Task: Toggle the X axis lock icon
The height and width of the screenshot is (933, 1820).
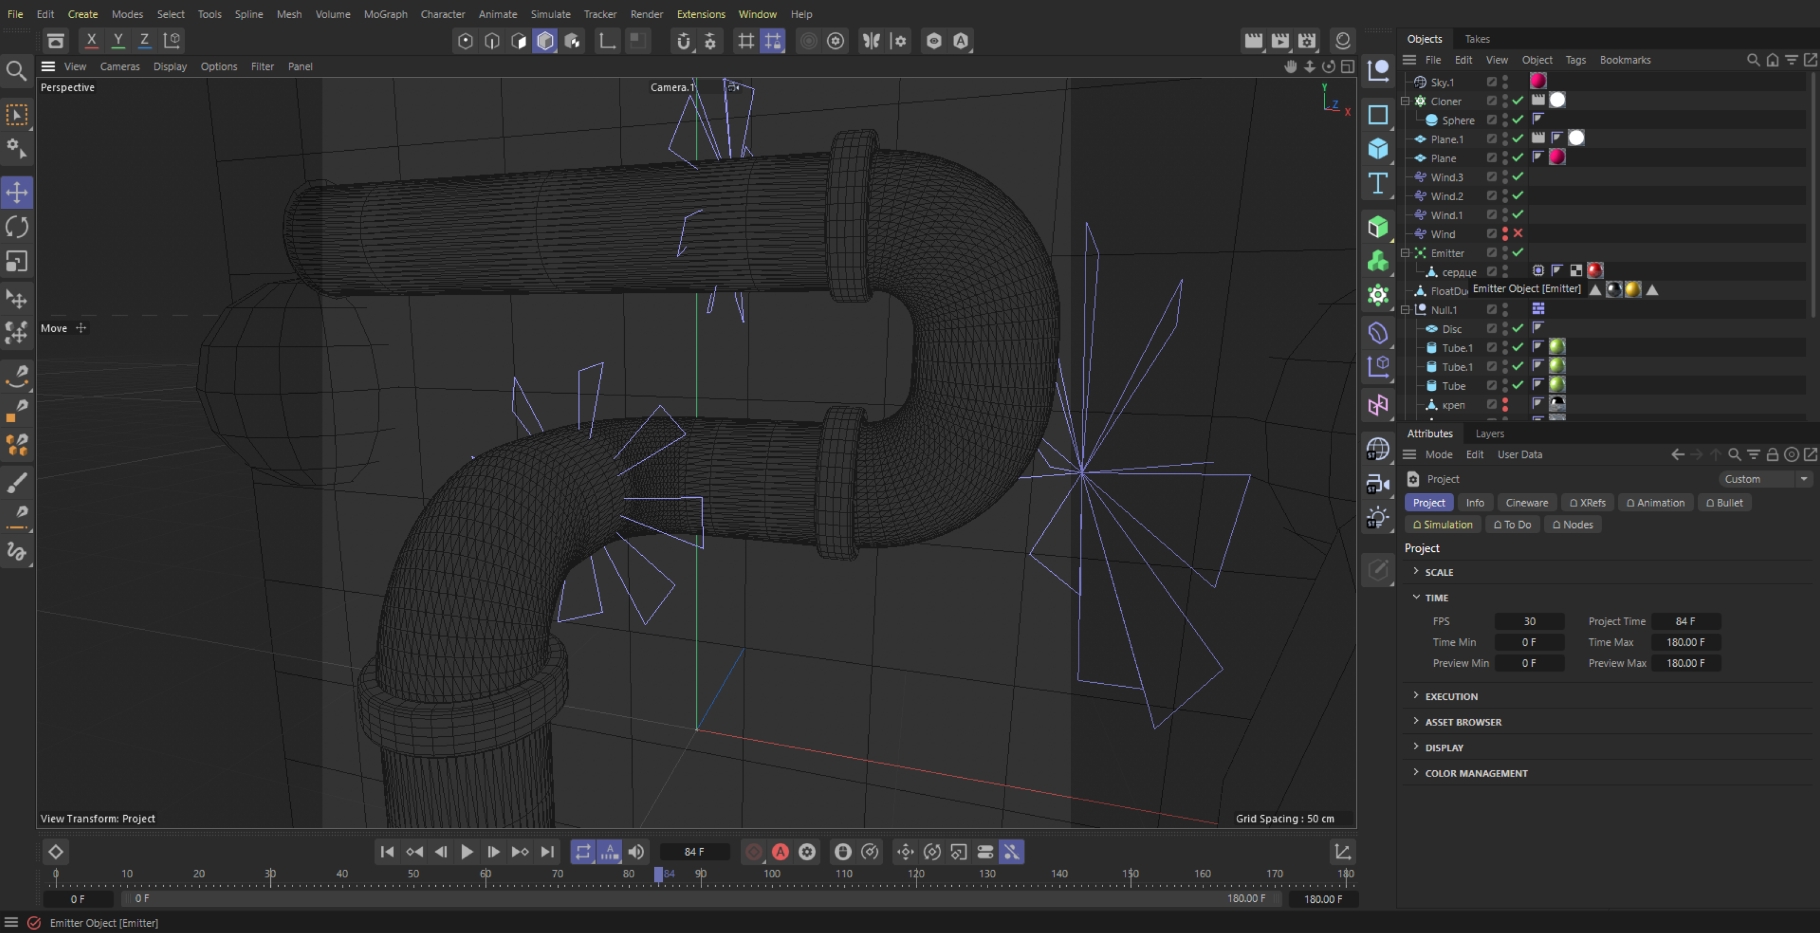Action: (91, 40)
